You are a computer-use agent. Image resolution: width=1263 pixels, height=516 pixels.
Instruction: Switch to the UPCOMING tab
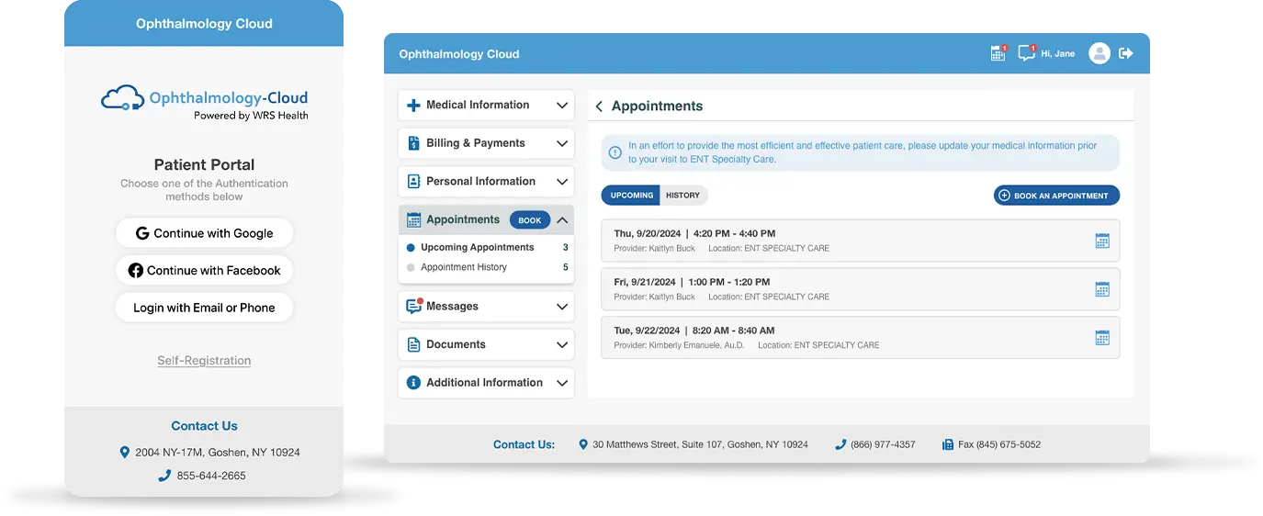tap(631, 196)
